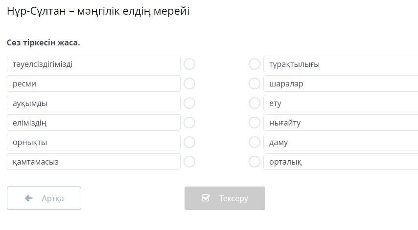Screen dimensions: 418x230
Task: Select the circle beside ету
Action: [x=255, y=103]
